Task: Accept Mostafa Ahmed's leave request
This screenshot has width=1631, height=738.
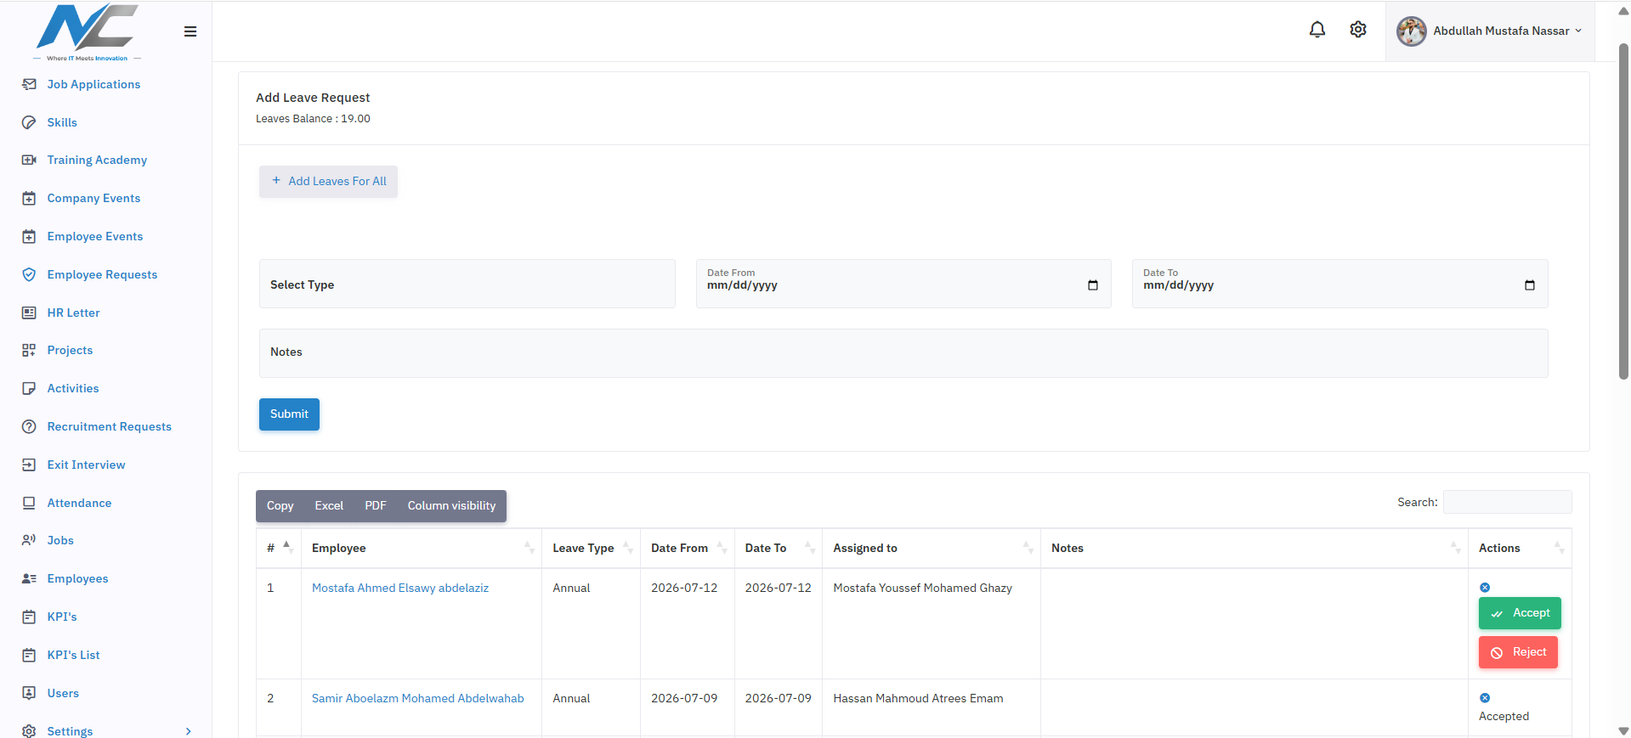Action: tap(1520, 613)
